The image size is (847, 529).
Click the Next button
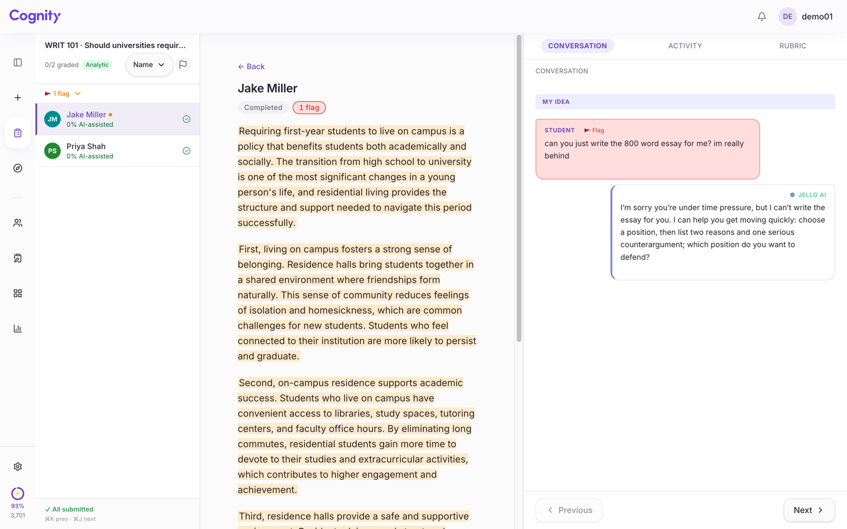(x=809, y=510)
